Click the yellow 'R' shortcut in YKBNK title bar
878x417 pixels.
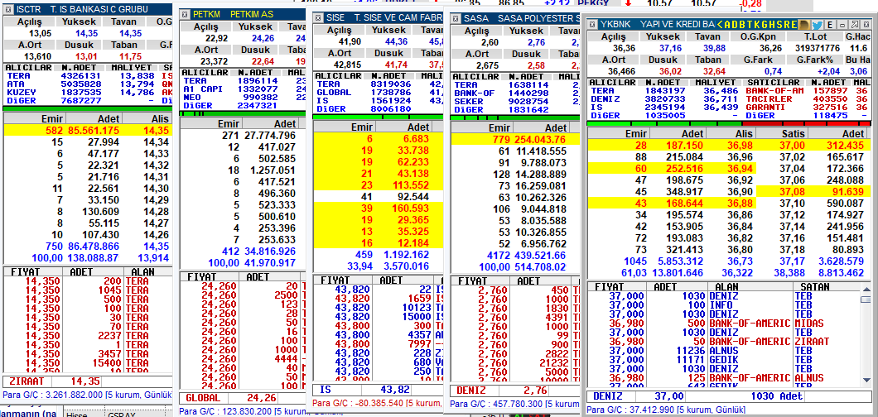[787, 25]
